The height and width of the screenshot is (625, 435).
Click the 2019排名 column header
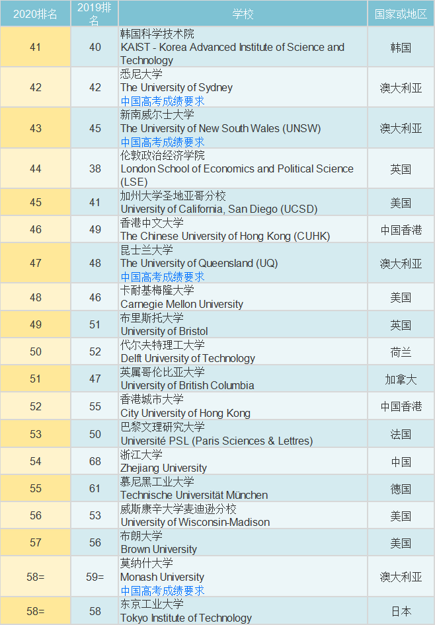coord(95,14)
